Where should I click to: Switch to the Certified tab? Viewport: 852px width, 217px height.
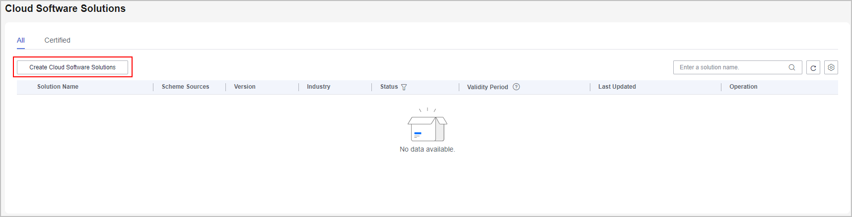[57, 40]
